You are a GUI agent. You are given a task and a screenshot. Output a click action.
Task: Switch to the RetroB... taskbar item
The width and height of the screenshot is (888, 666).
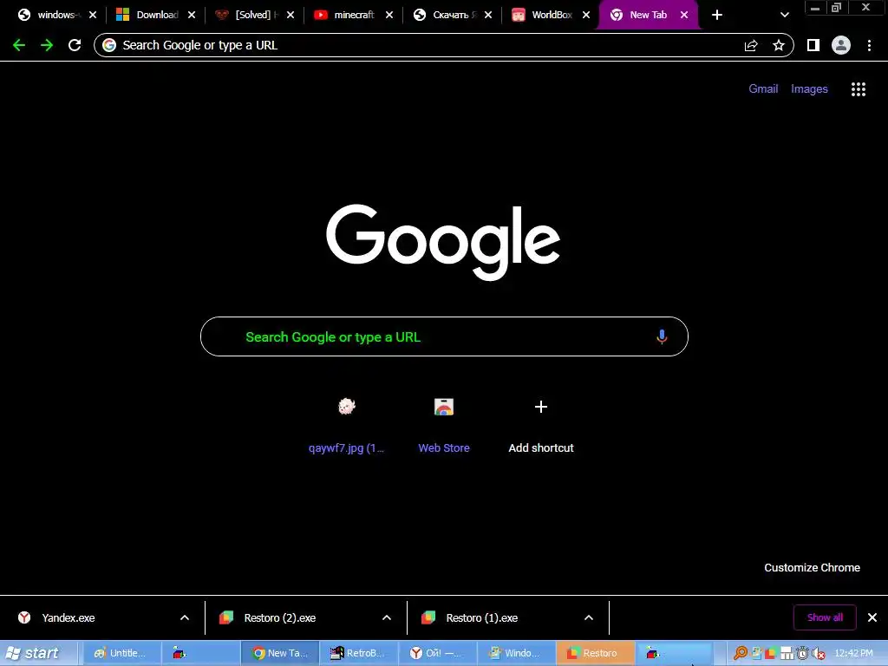[359, 653]
